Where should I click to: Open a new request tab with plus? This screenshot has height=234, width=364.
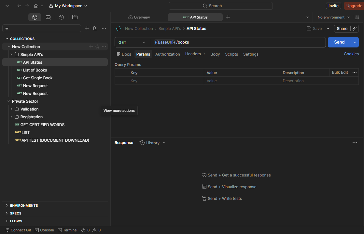[x=228, y=17]
